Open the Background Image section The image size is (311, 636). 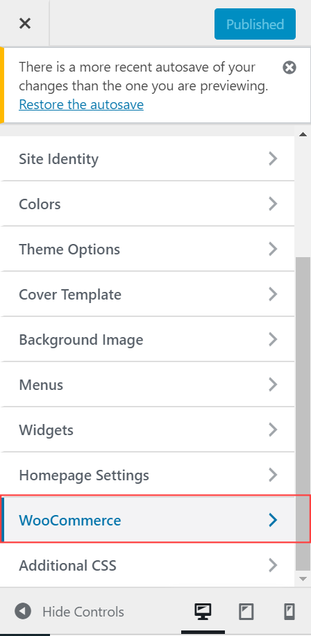point(147,339)
